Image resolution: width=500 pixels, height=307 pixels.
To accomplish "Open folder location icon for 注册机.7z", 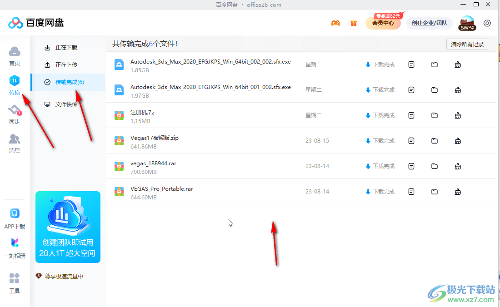I will (434, 115).
